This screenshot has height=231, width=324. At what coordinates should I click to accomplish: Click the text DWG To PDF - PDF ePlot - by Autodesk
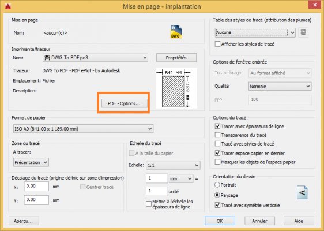81,70
